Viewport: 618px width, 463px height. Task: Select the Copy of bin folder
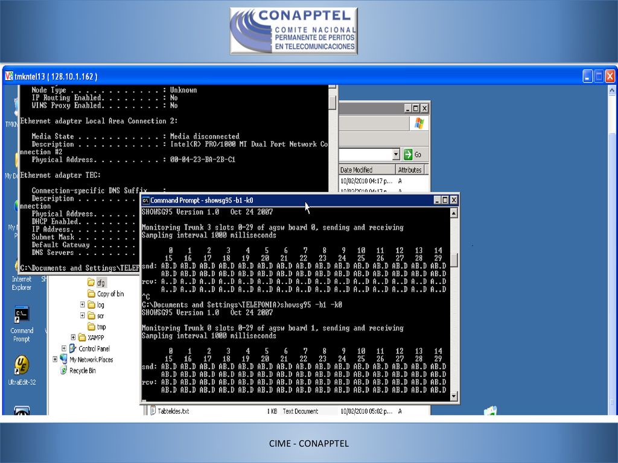pyautogui.click(x=106, y=294)
